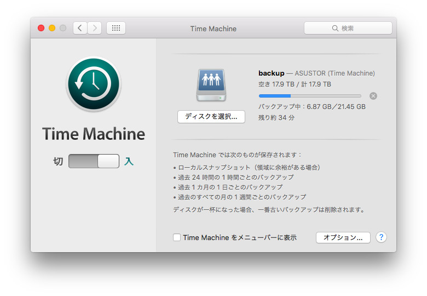Click the large Time Machine clock icon
Screen dimensions: 427x296
click(94, 84)
